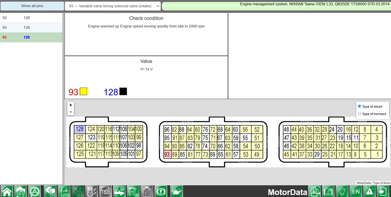
Task: Click pin 52 in middle connector
Action: pos(257,130)
